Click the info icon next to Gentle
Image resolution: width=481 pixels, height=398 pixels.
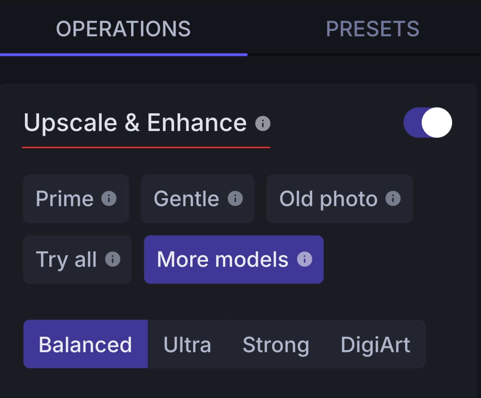235,199
